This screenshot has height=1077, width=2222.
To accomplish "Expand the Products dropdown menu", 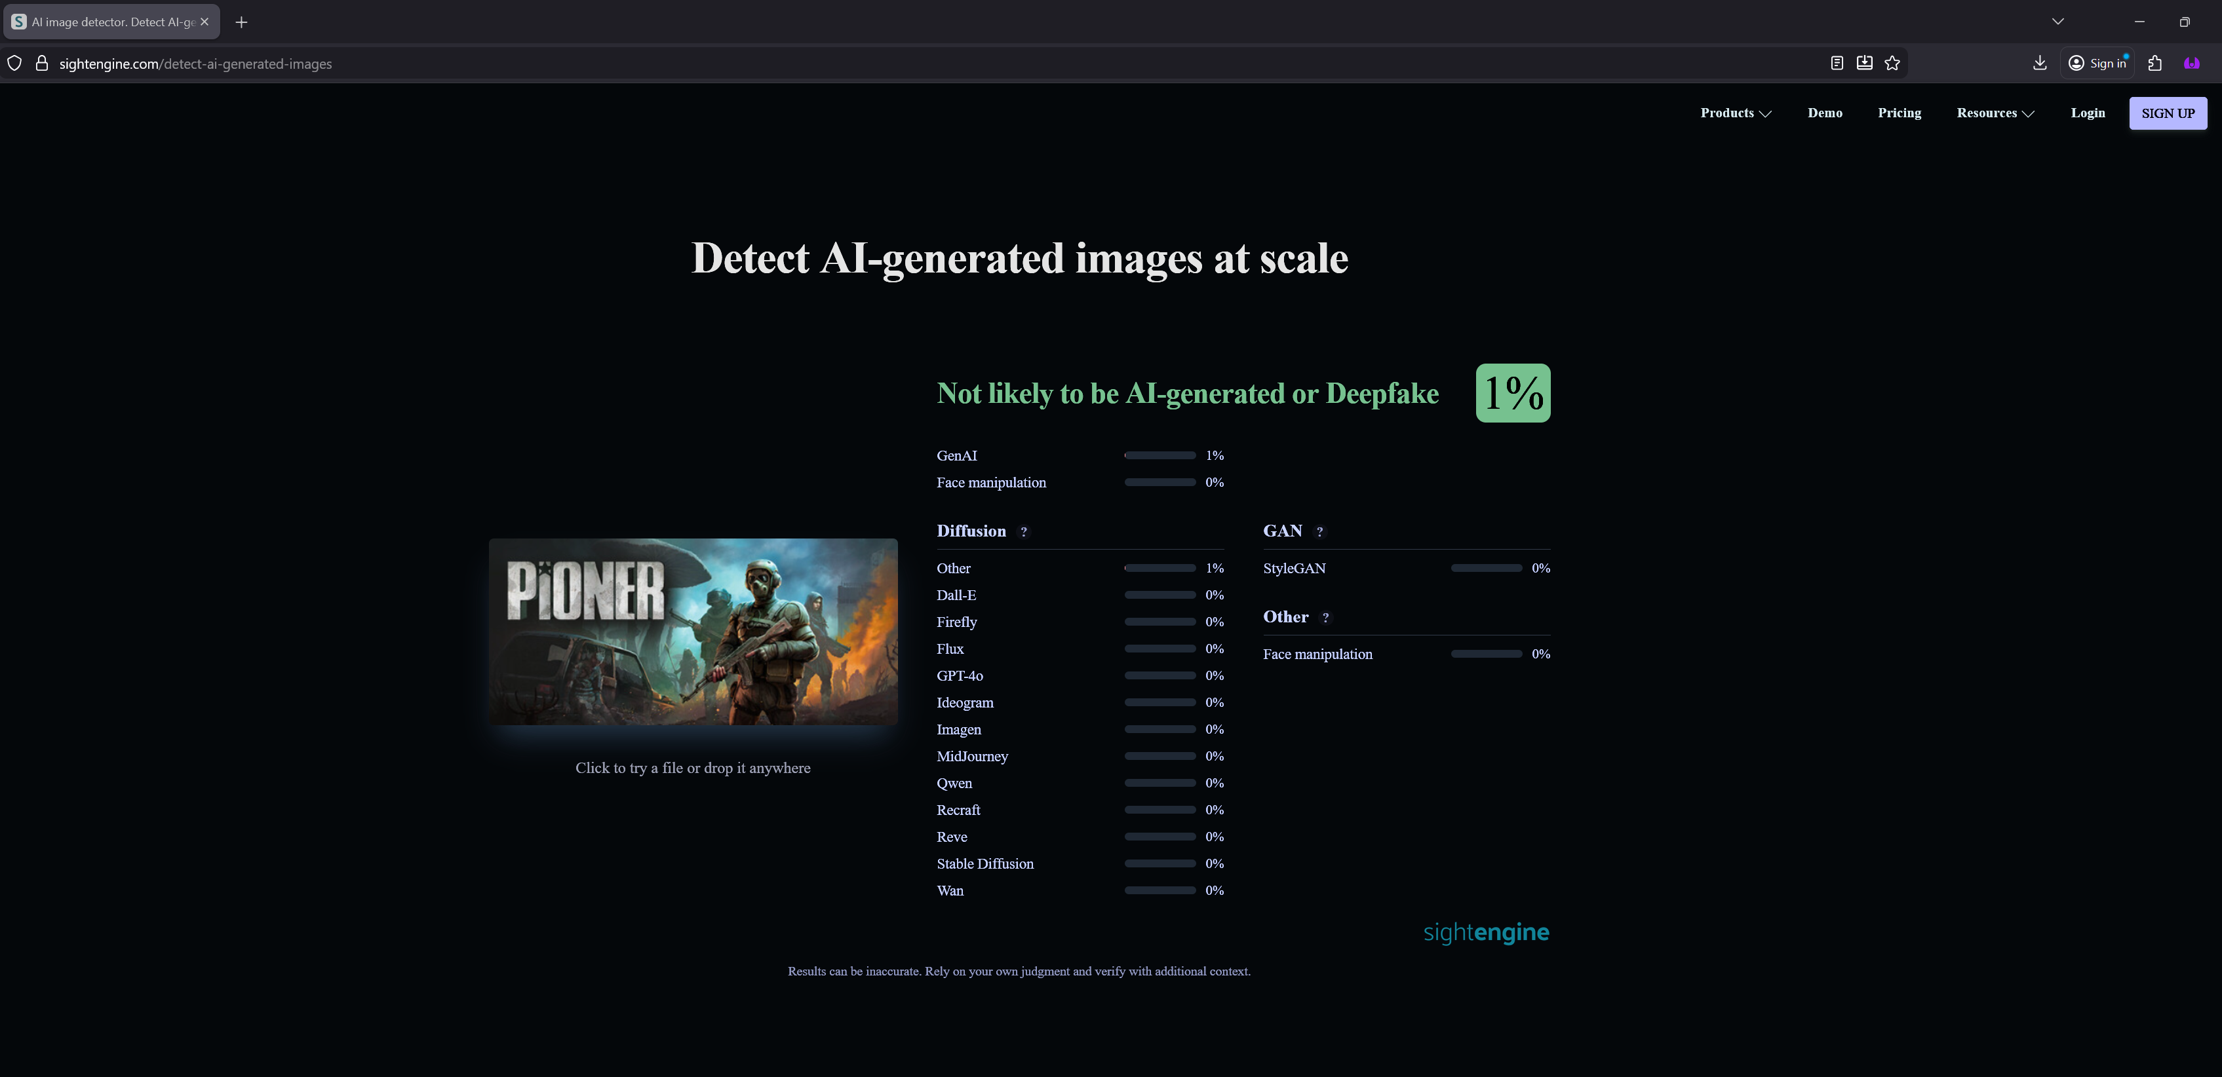I will (1734, 113).
